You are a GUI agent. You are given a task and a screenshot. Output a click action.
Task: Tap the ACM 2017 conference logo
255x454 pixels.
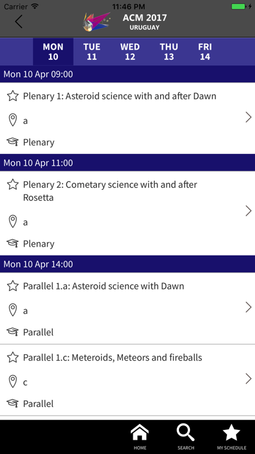click(x=96, y=22)
